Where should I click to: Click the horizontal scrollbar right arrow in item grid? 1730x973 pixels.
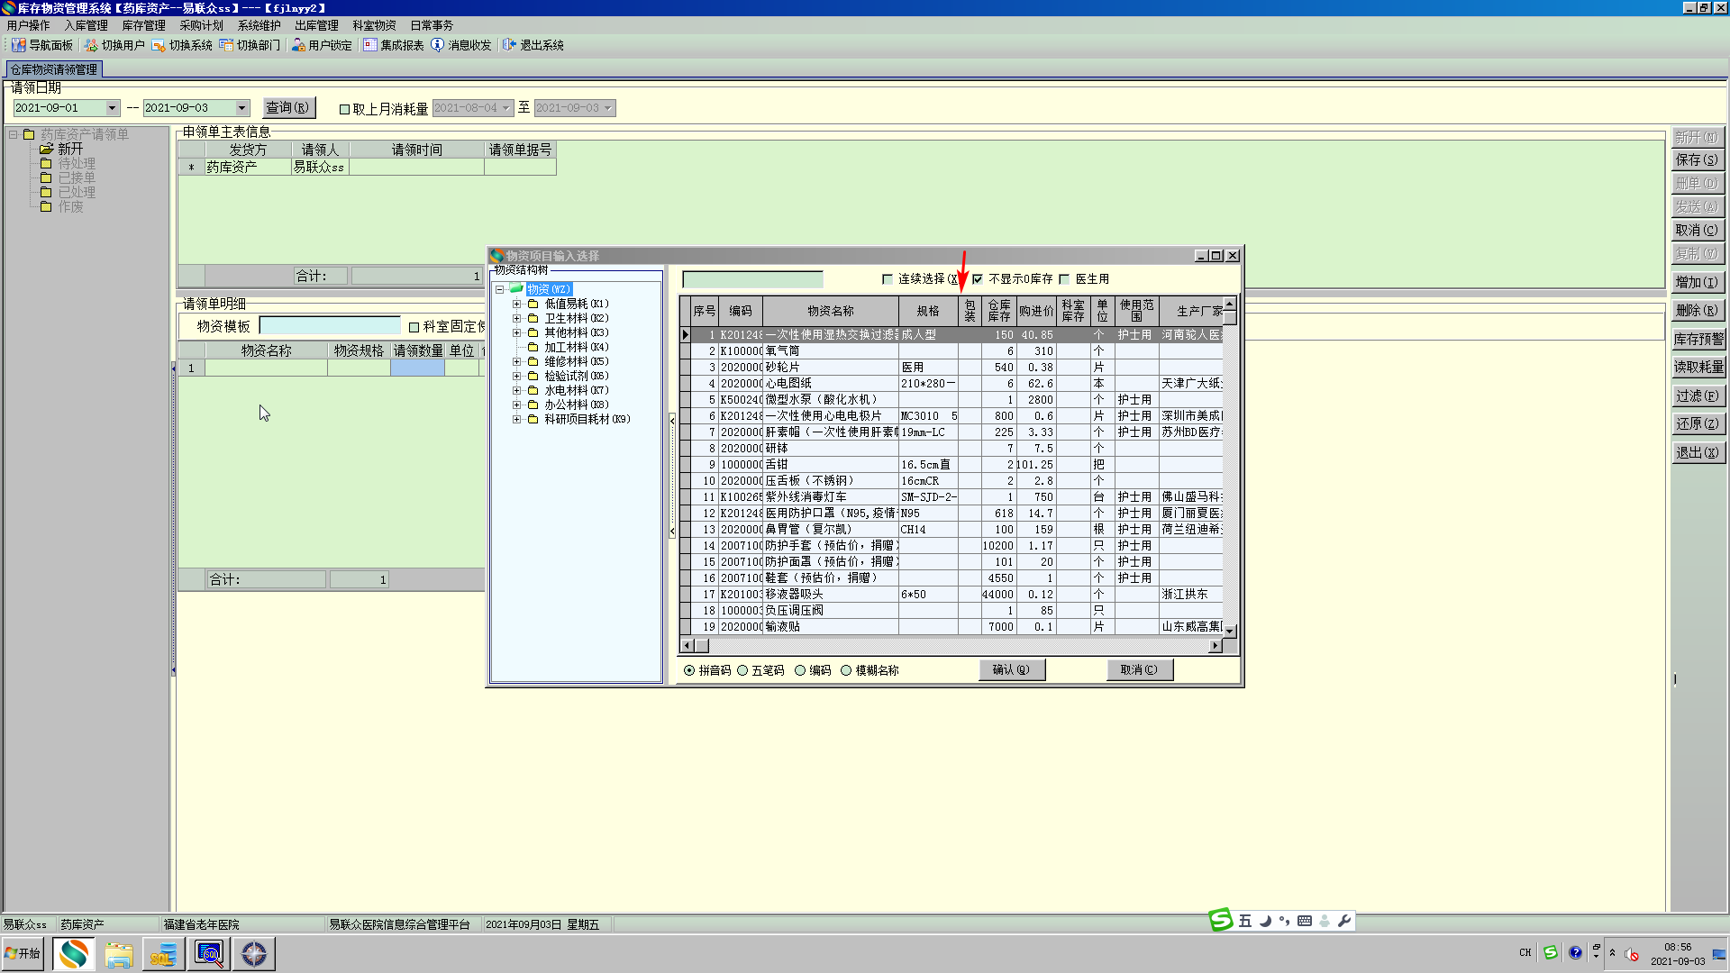tap(1215, 645)
